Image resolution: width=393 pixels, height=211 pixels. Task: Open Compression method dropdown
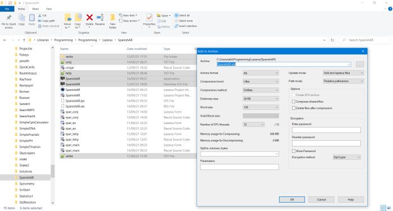pos(261,90)
